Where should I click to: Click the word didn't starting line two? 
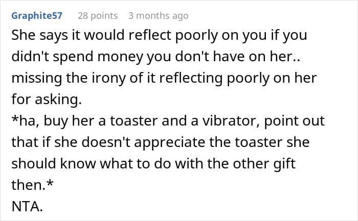tap(30, 57)
